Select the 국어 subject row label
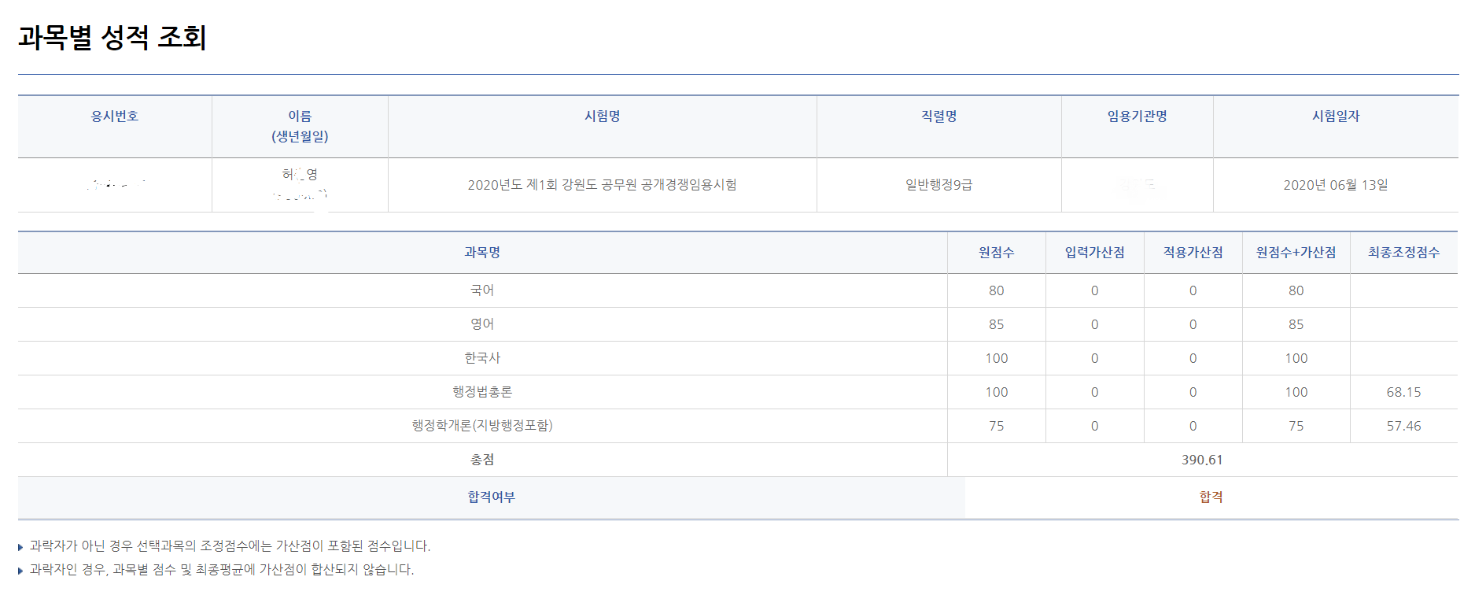 click(482, 290)
